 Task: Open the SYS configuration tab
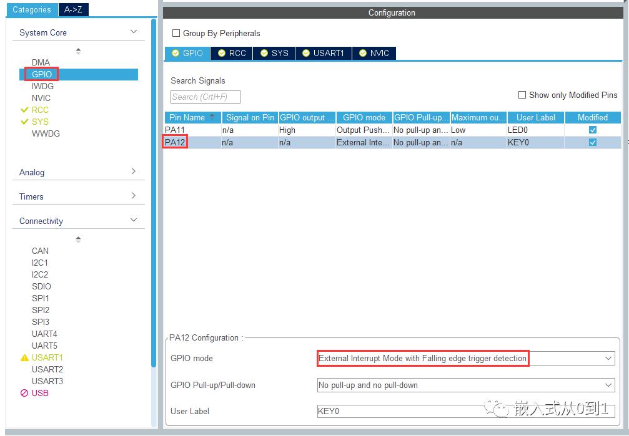click(274, 53)
